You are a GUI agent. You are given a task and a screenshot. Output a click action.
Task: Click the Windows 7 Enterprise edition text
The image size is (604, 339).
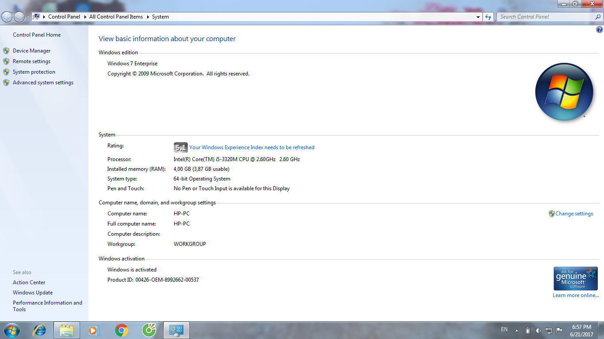[132, 64]
